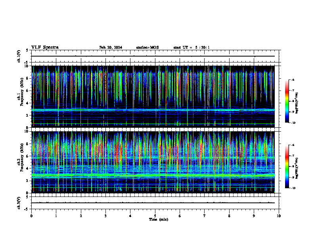314x242 pixels.
Task: Click the "-10" label on ch.2 colorbar
Action: [293, 188]
